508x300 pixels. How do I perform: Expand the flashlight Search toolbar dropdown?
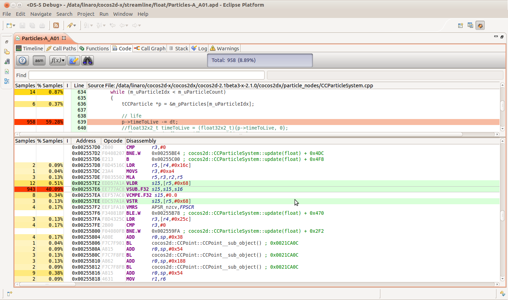point(75,25)
